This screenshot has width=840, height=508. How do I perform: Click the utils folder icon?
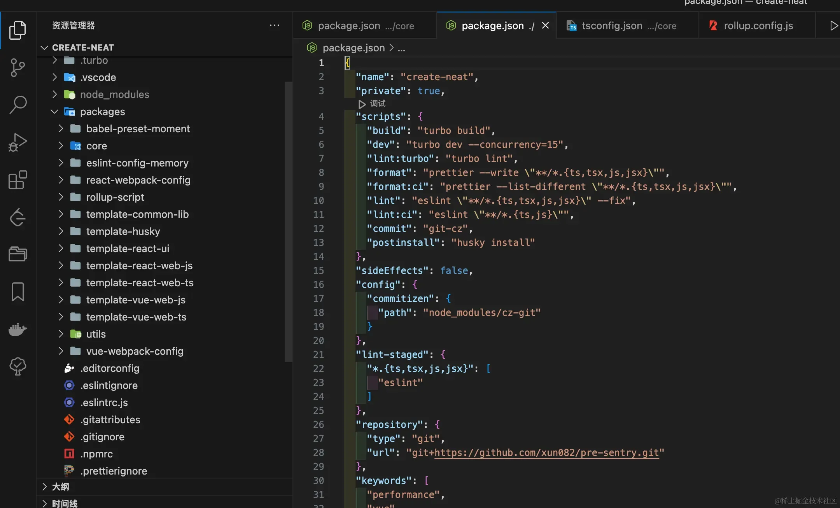point(75,334)
